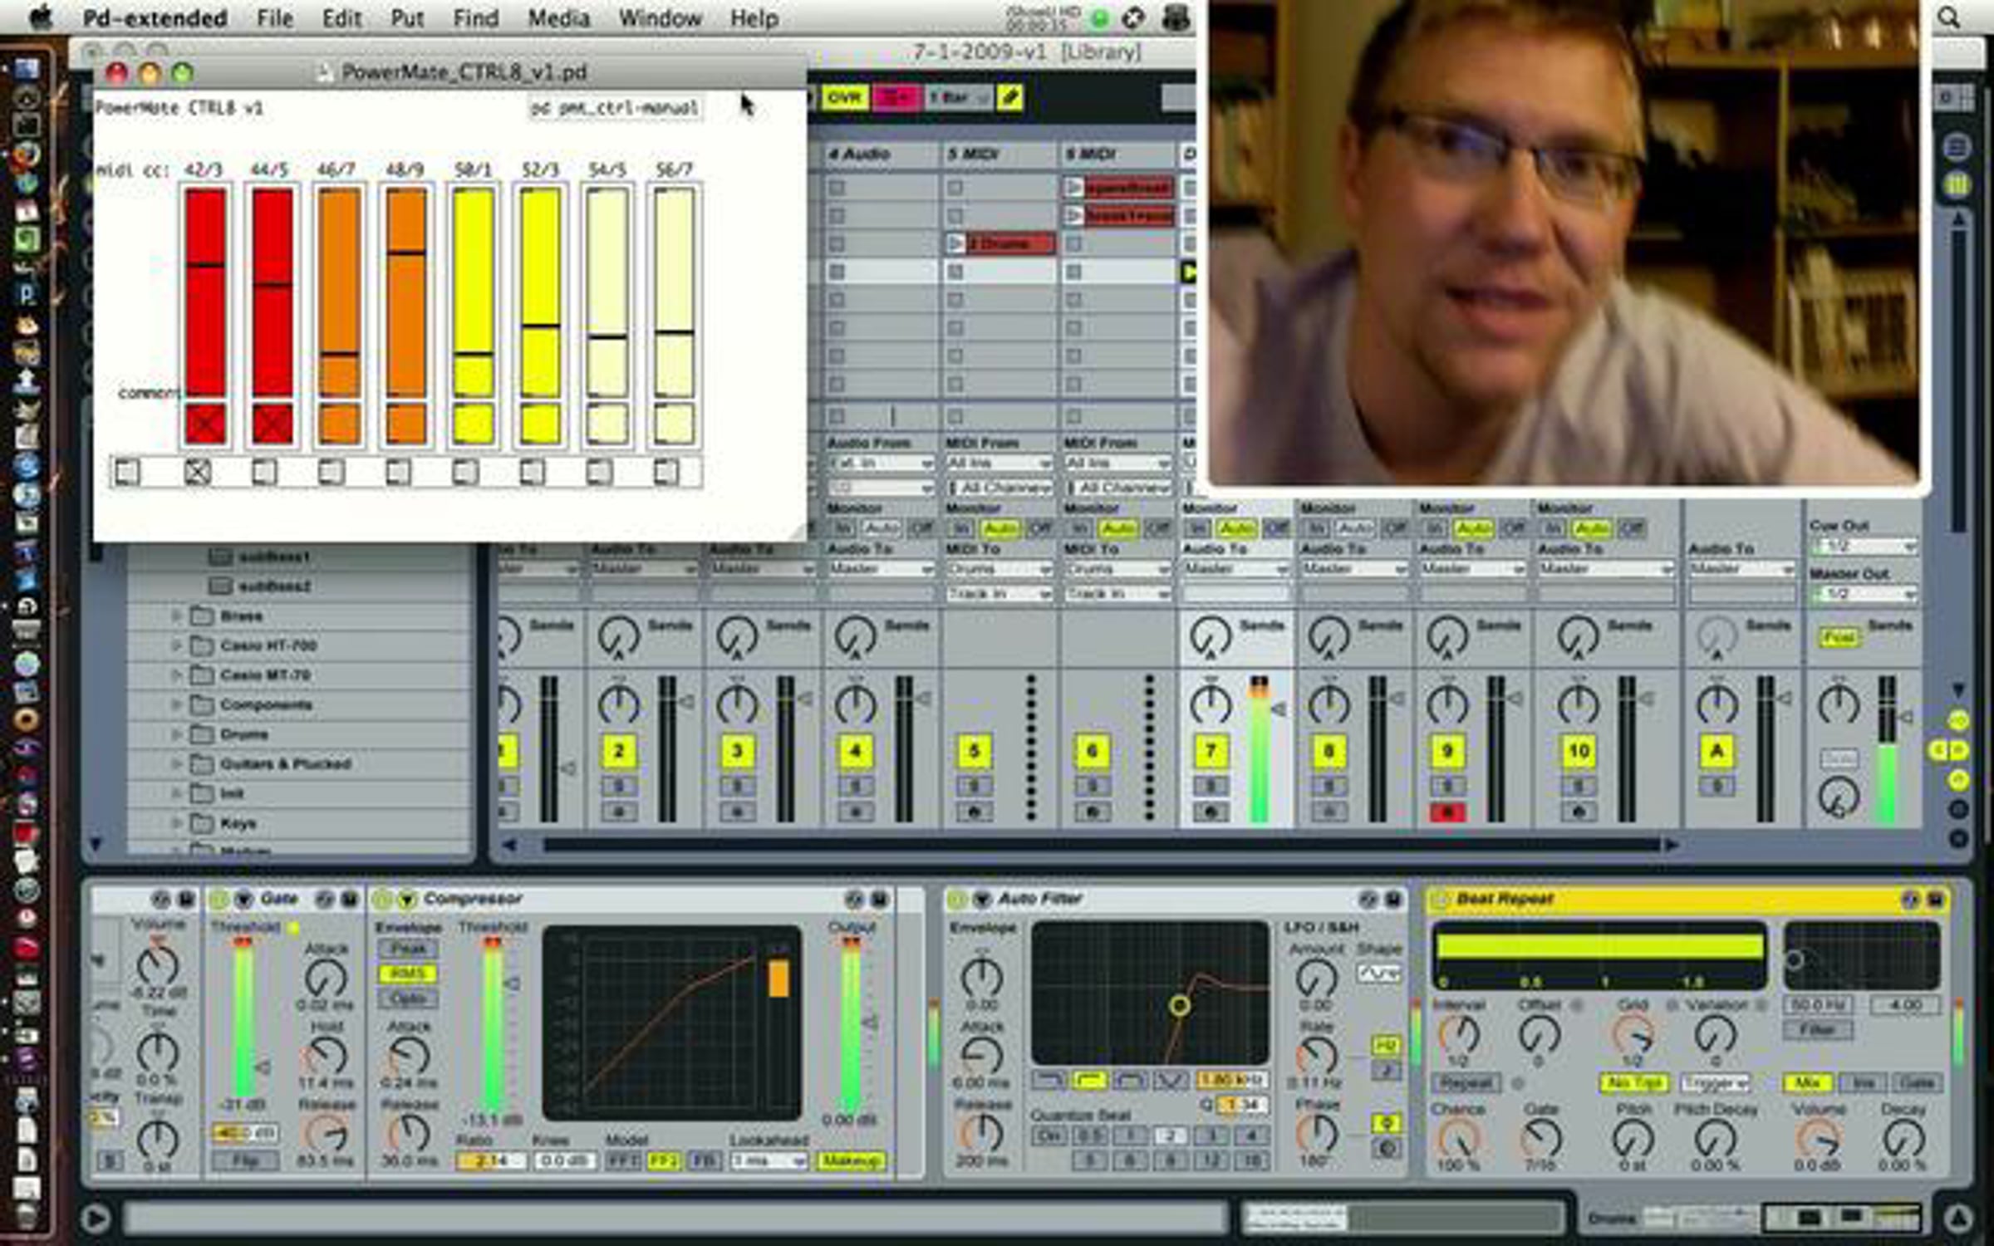Open the Compressor Lookahead dropdown
1994x1246 pixels.
tap(769, 1160)
